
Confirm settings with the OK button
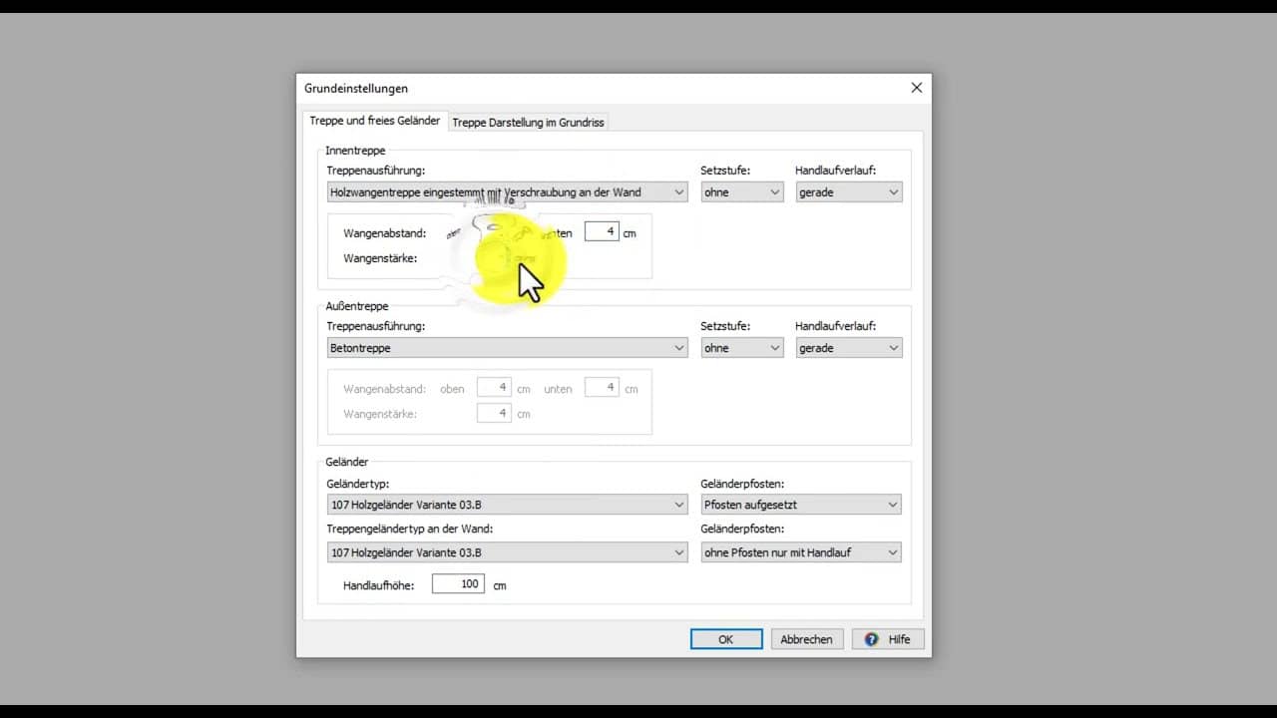(725, 639)
